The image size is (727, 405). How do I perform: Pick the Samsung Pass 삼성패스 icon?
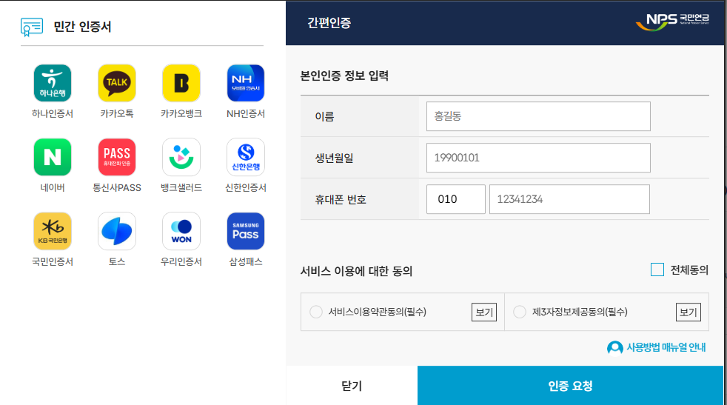tap(246, 231)
